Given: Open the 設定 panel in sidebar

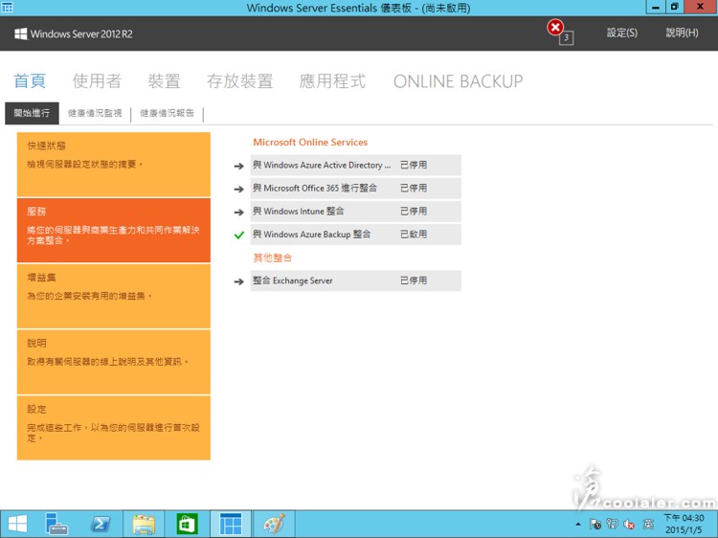Looking at the screenshot, I should (114, 428).
